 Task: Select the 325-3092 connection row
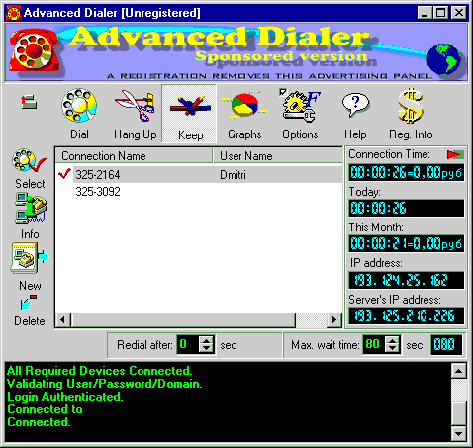point(199,192)
